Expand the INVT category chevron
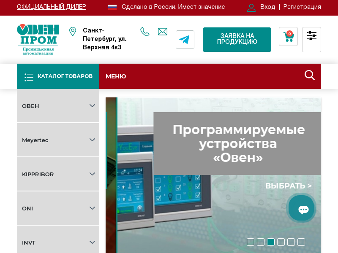The height and width of the screenshot is (253, 338). pyautogui.click(x=92, y=242)
